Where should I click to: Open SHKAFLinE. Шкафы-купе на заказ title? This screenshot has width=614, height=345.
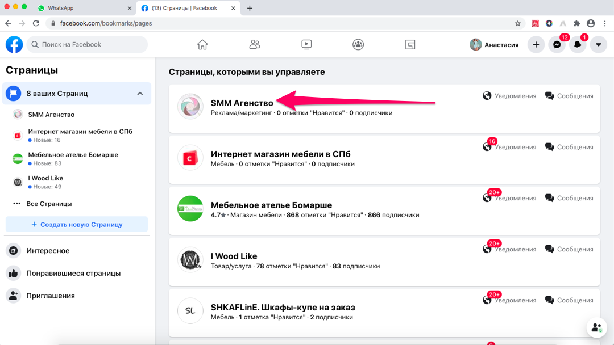point(283,308)
